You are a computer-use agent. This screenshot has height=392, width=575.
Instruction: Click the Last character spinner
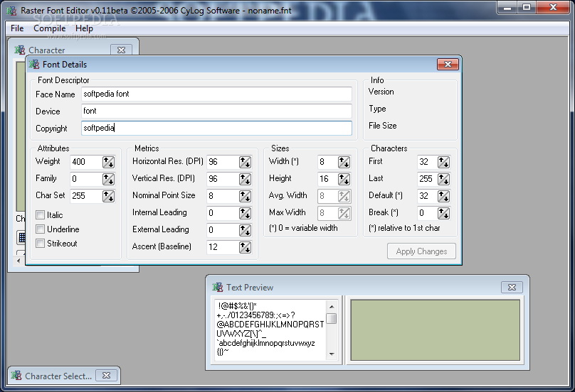click(x=444, y=179)
